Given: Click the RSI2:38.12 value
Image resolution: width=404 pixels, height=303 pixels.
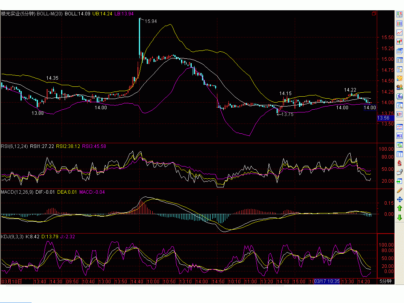Looking at the screenshot, I should click(68, 146).
